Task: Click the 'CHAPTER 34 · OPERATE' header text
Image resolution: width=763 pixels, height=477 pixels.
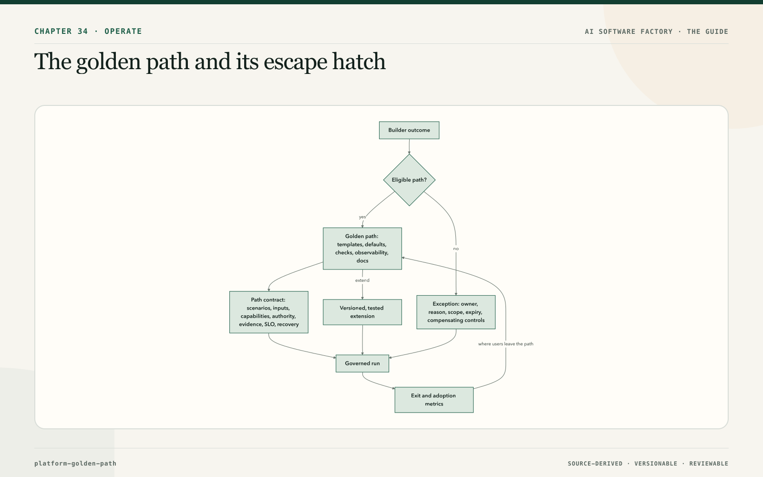Action: [x=88, y=31]
